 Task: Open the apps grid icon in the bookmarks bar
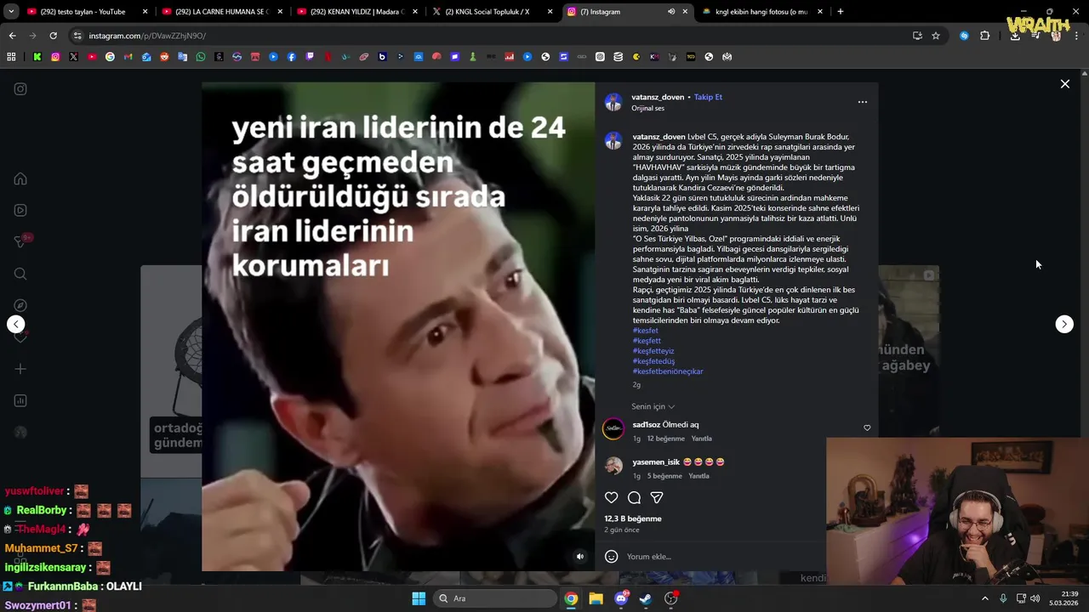[x=11, y=57]
